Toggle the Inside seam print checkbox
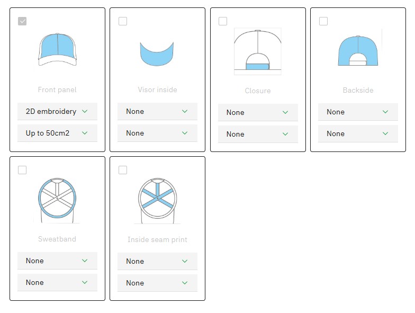Image resolution: width=415 pixels, height=313 pixels. coord(123,170)
